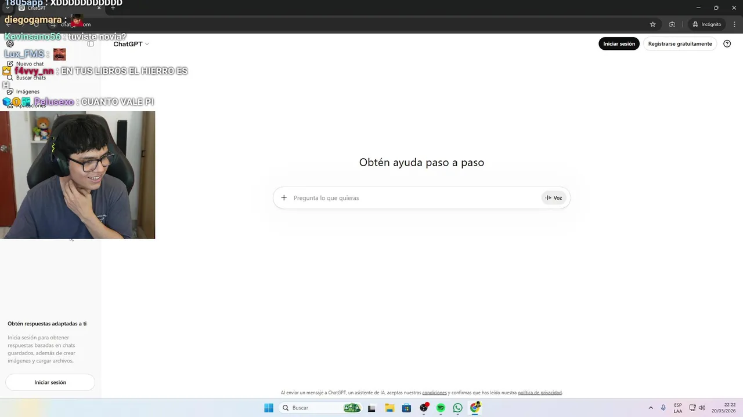The image size is (743, 417).
Task: Click the ChatGPT logo in sidebar
Action: [x=10, y=43]
